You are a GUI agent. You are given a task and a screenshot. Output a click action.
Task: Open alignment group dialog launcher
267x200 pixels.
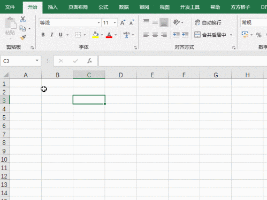click(x=234, y=47)
